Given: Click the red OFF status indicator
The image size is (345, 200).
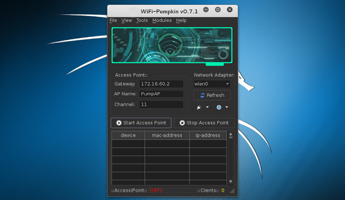Looking at the screenshot, I should point(156,190).
